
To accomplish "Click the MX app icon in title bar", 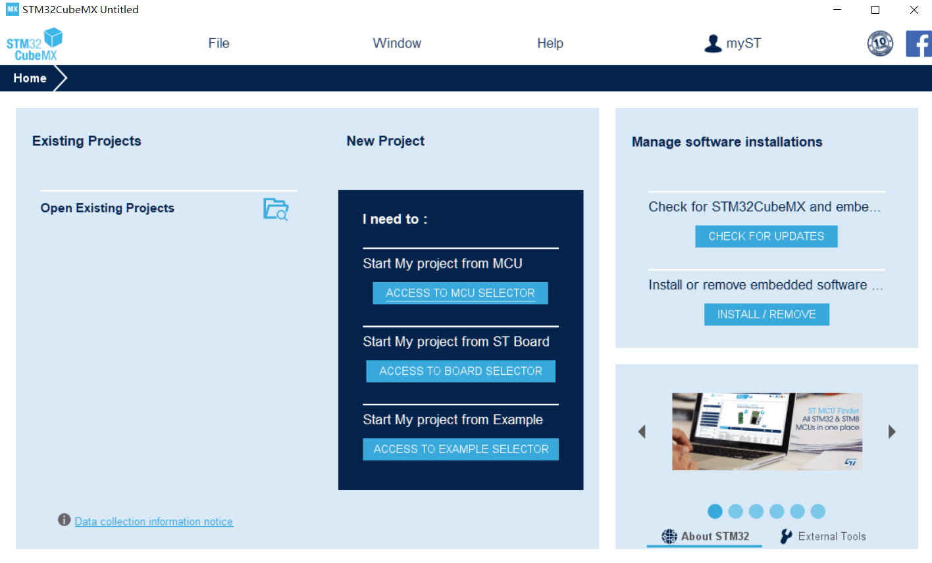I will (13, 9).
